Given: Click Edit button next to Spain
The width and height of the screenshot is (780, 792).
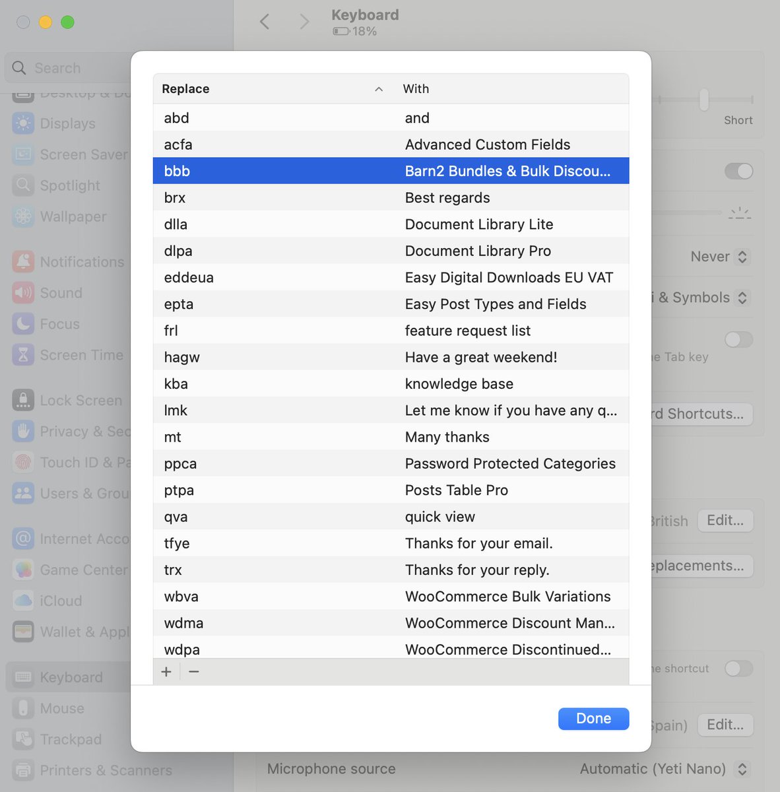Looking at the screenshot, I should pos(725,725).
